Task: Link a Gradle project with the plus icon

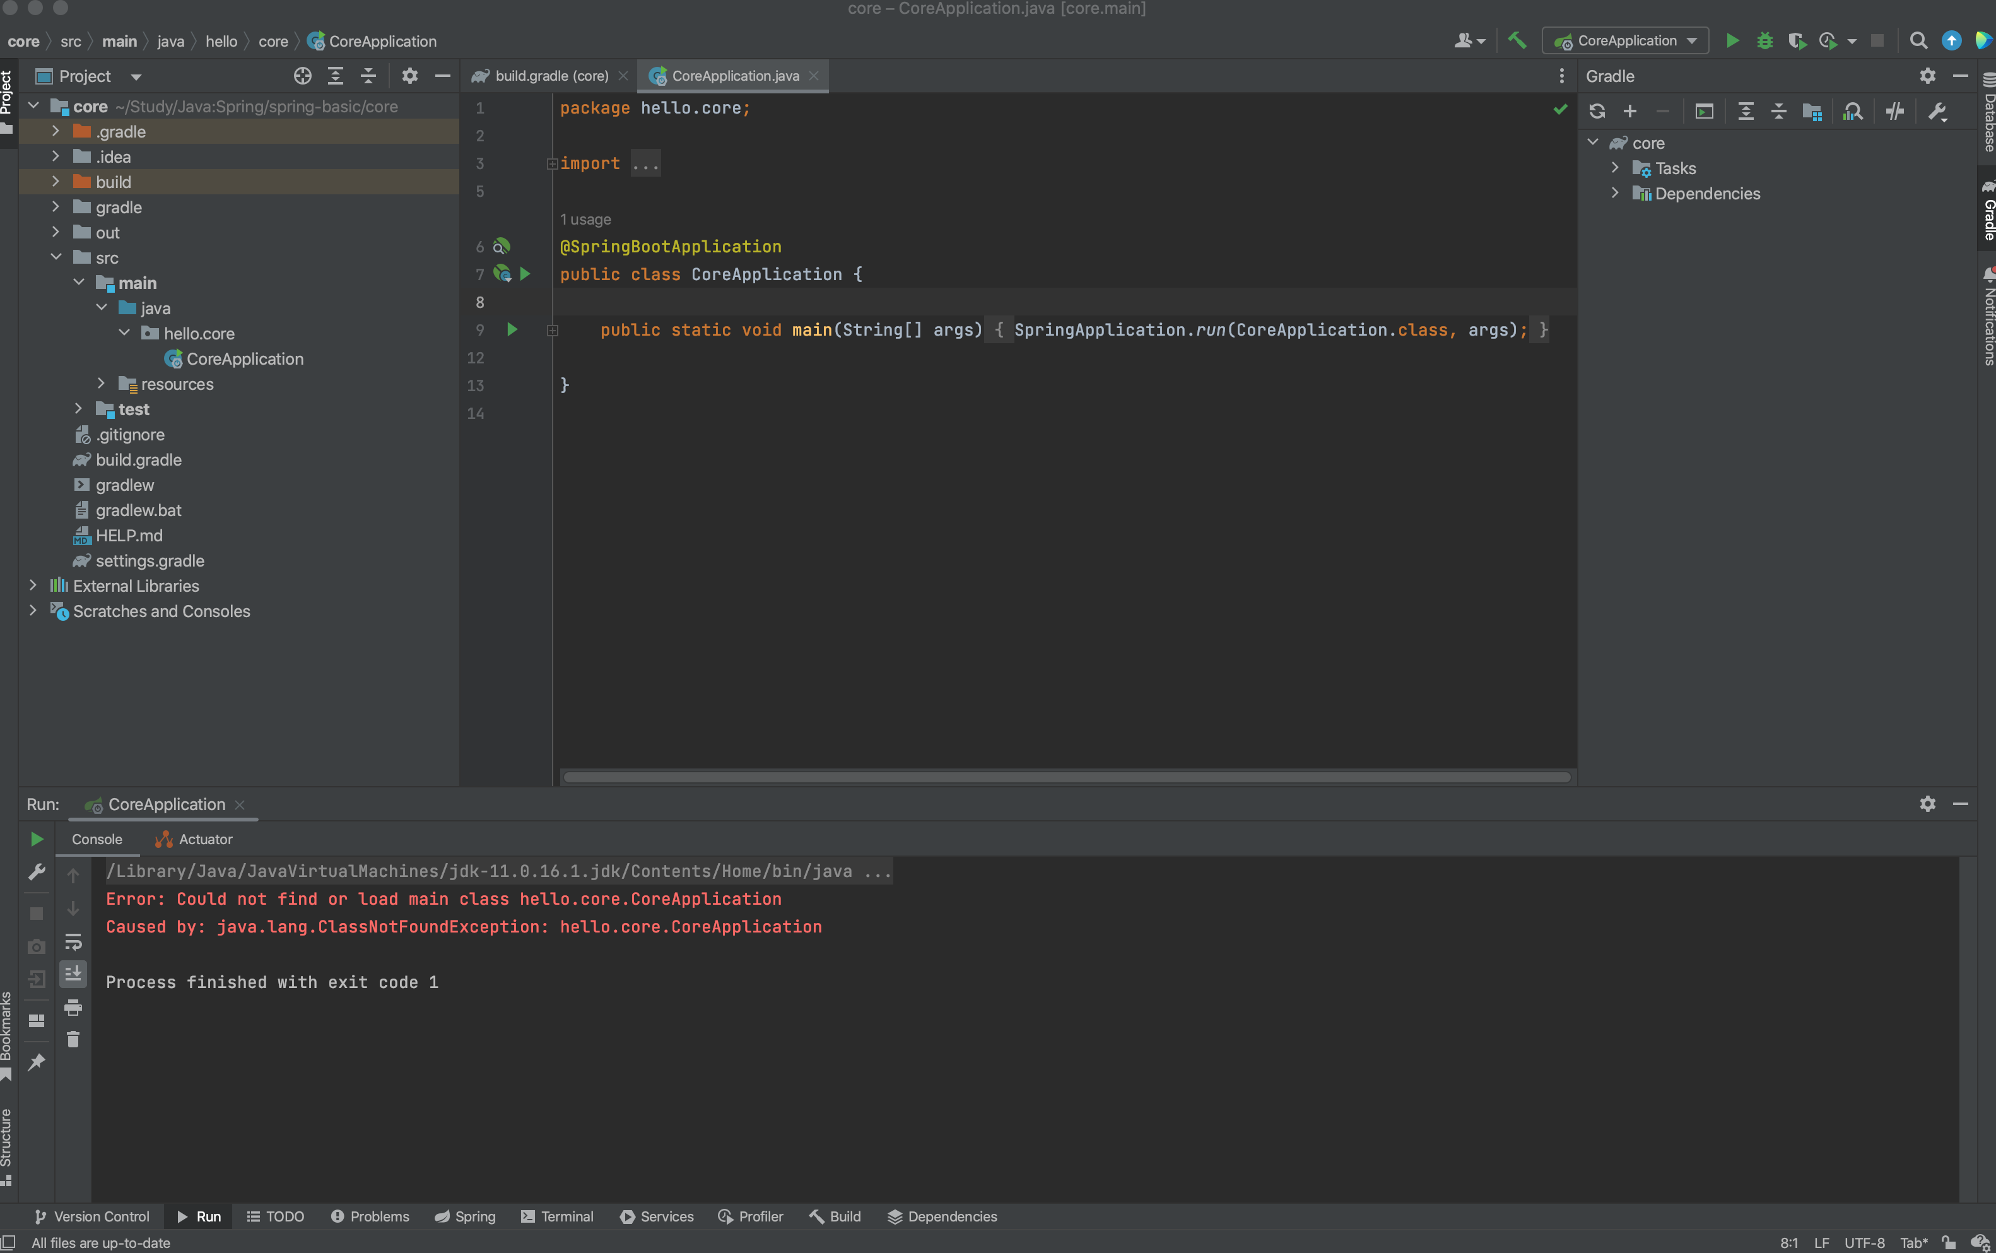Action: tap(1629, 111)
